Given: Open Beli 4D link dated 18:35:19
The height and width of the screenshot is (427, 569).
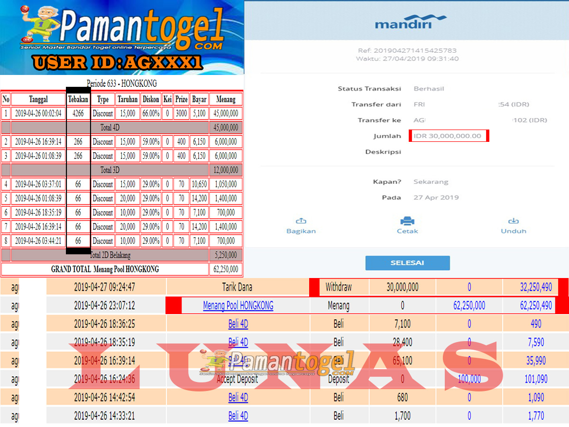Looking at the screenshot, I should 238,342.
